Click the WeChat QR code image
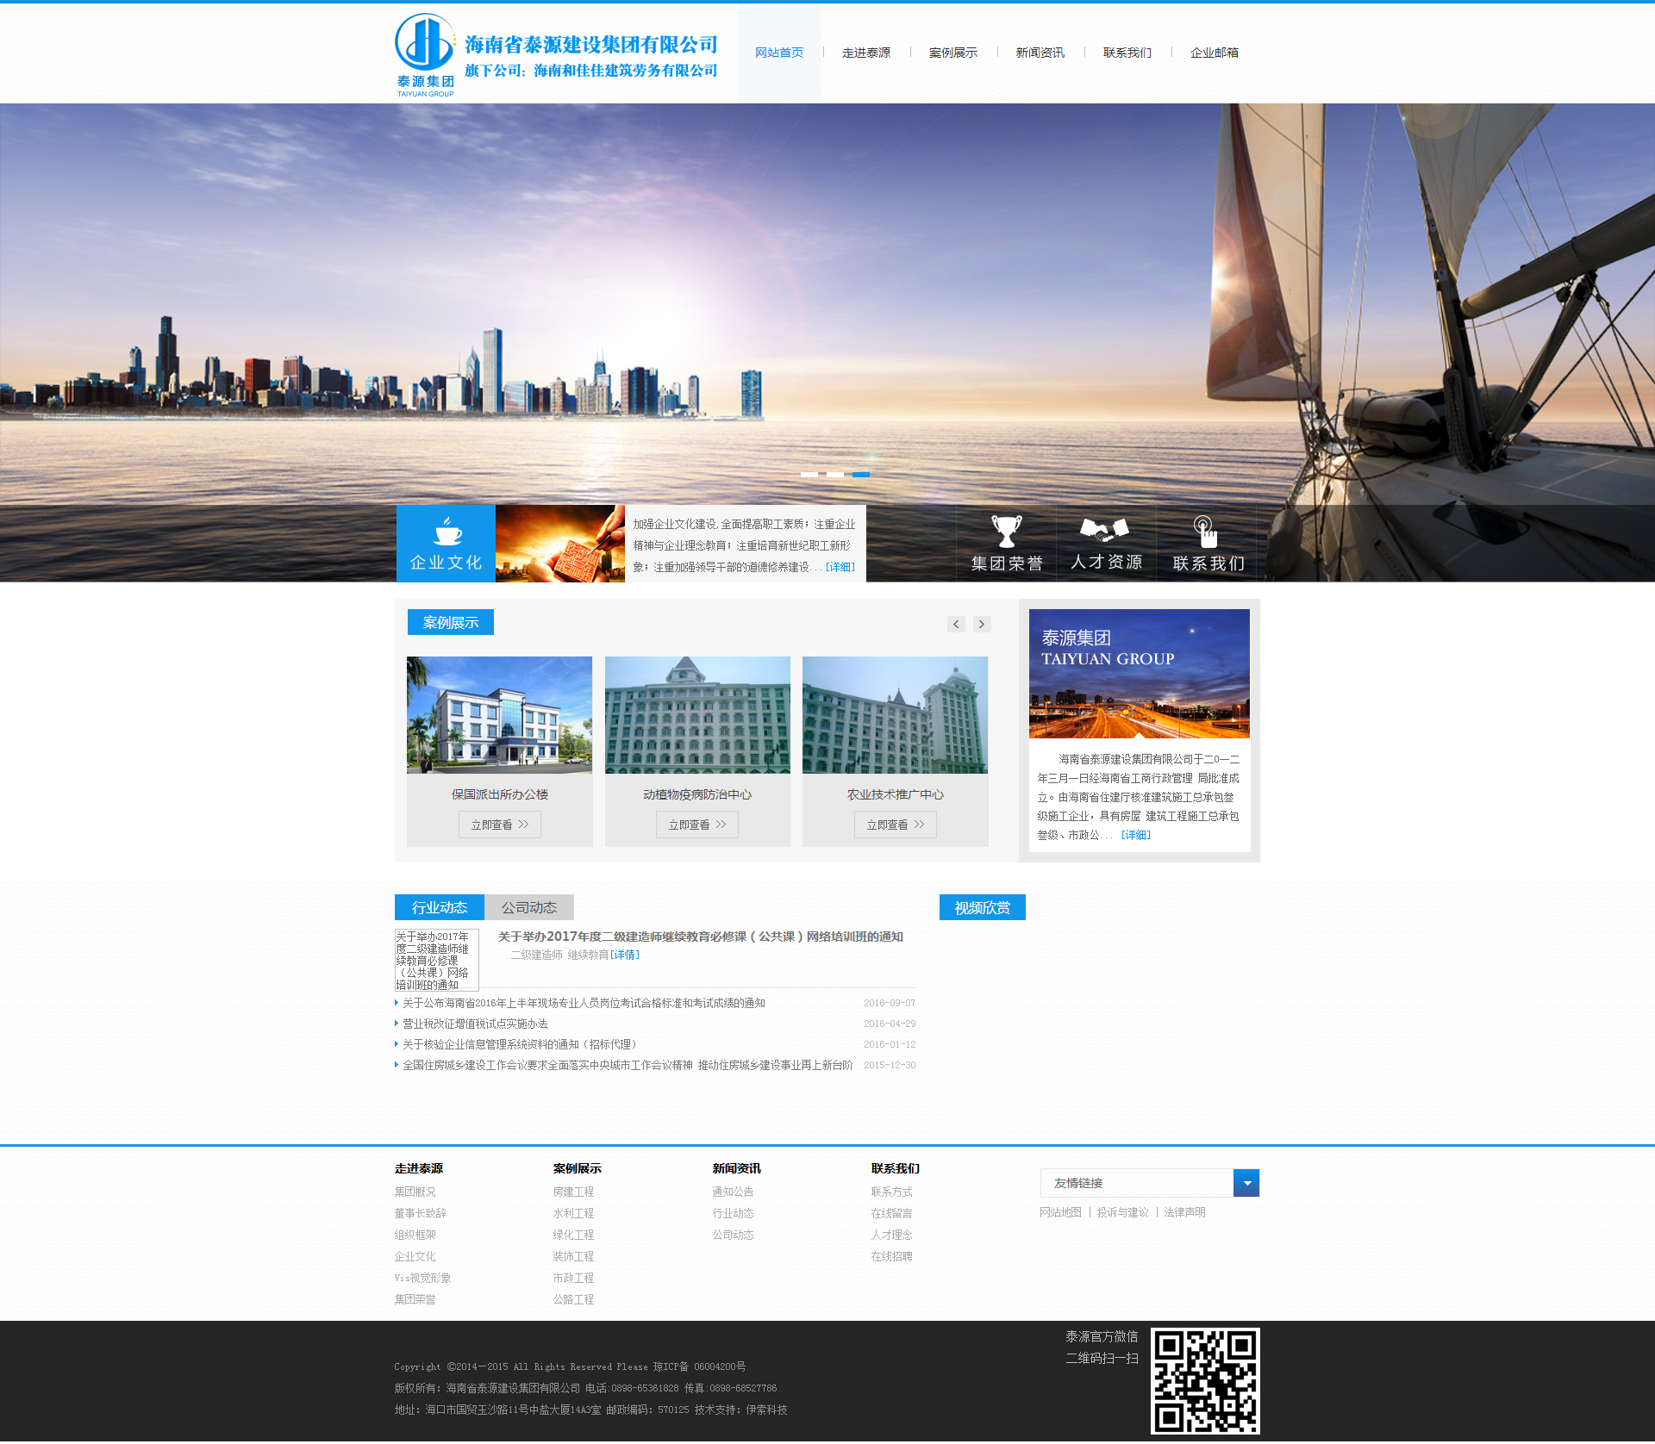1655x1444 pixels. click(1204, 1380)
